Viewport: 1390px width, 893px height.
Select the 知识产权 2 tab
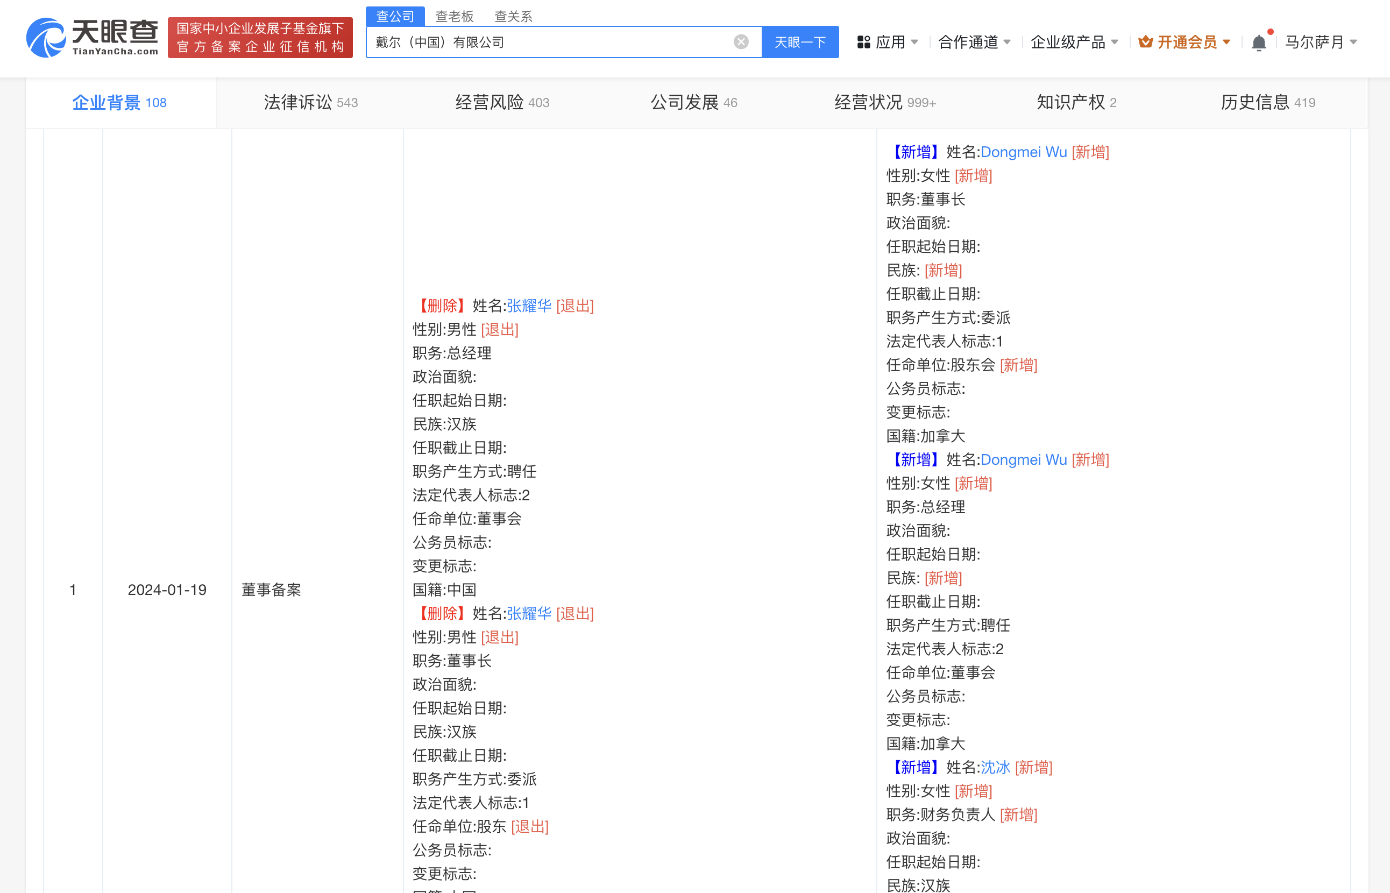pyautogui.click(x=1076, y=103)
